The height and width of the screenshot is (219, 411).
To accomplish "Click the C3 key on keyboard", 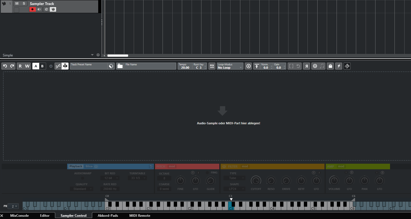I will pos(230,207).
